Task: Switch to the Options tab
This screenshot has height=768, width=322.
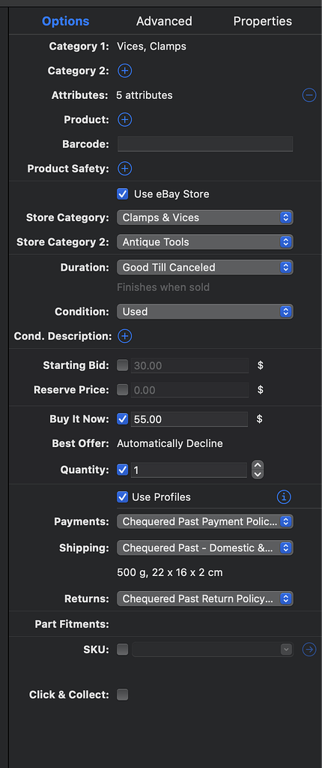Action: coord(66,21)
